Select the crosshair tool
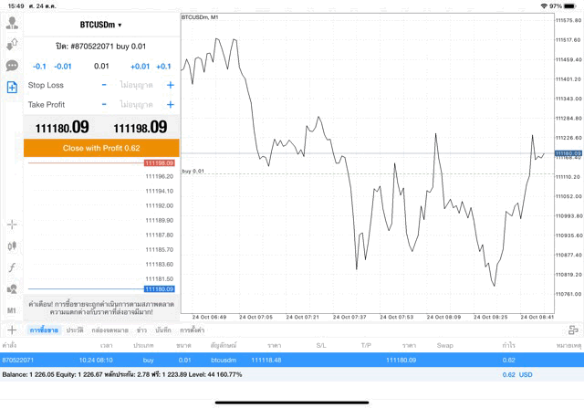 (x=12, y=224)
